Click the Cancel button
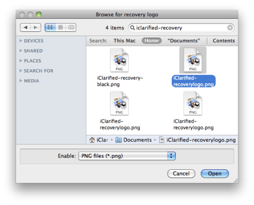The image size is (254, 205). (181, 173)
